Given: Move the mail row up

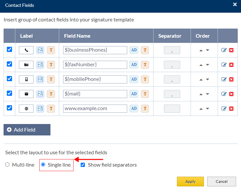Looking at the screenshot, I should pyautogui.click(x=201, y=94).
